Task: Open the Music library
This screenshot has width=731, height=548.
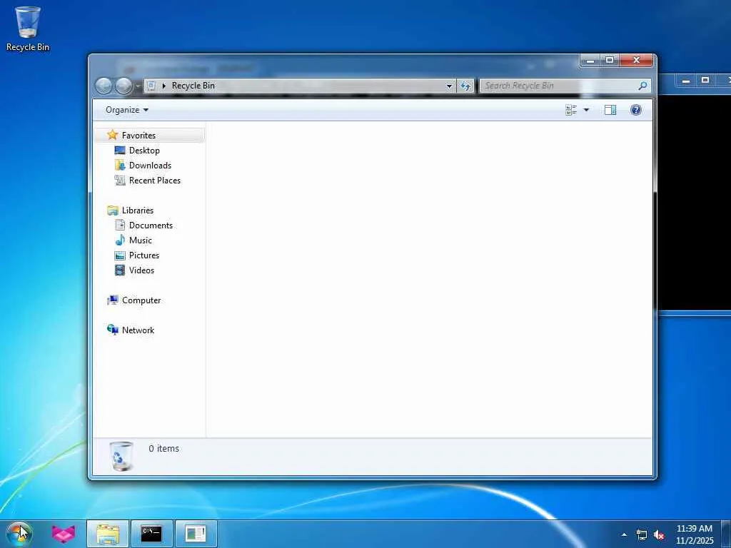Action: (141, 240)
